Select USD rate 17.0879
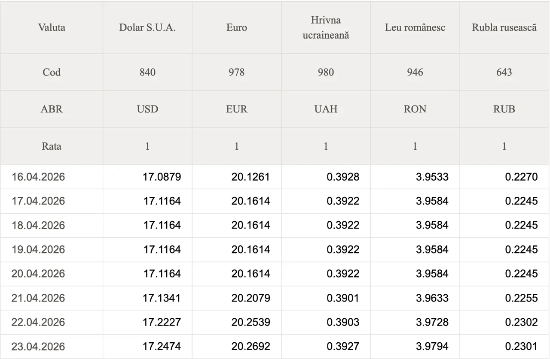Screen dimensions: 550x359 pos(162,177)
